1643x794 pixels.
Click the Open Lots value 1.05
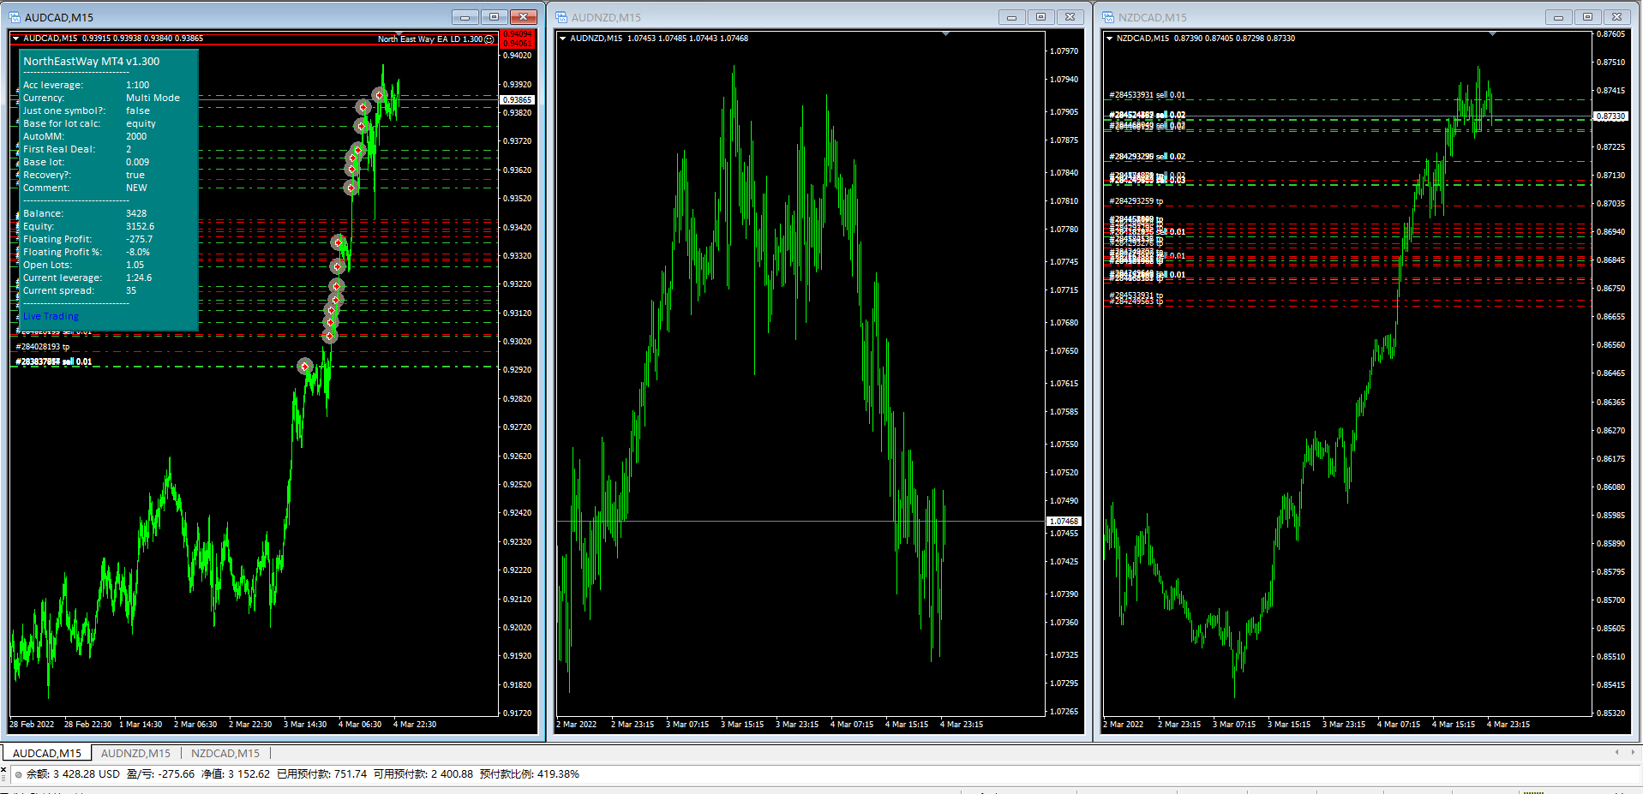coord(135,266)
